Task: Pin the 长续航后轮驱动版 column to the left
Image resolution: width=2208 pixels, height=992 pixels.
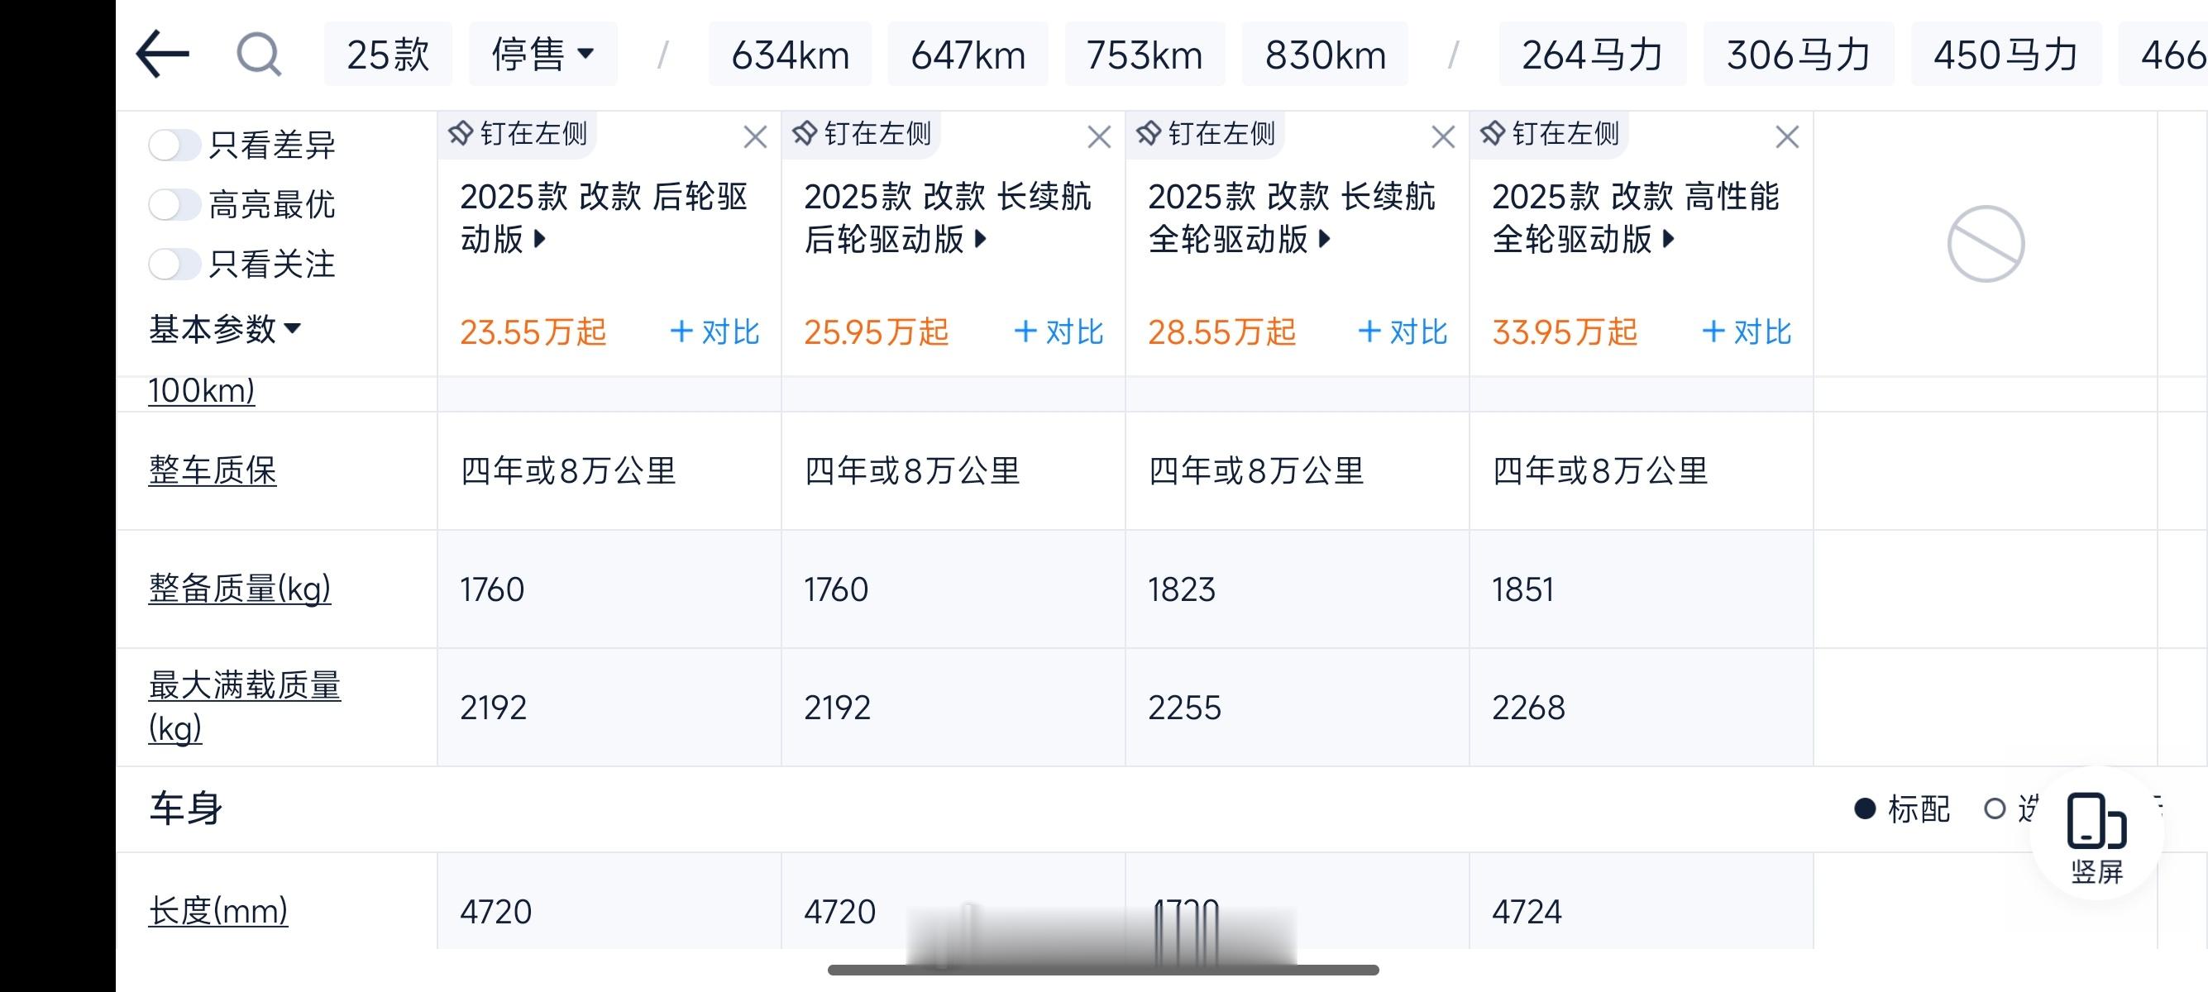Action: (862, 134)
